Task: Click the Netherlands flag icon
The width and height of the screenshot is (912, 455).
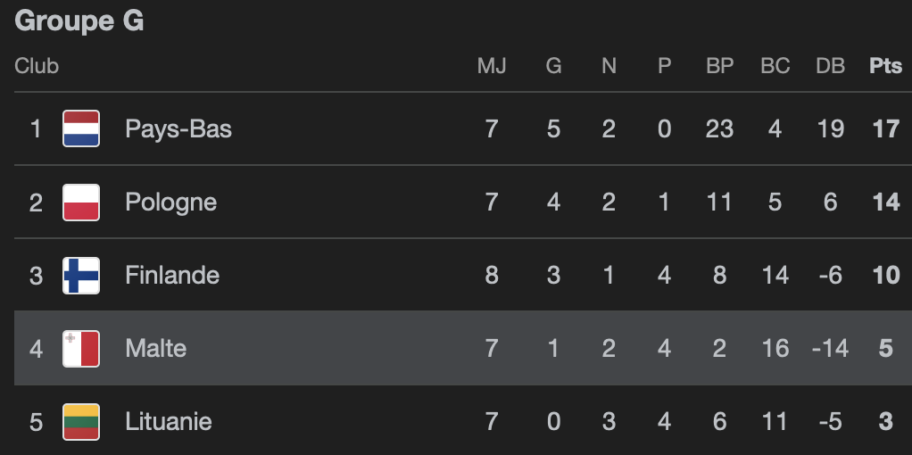Action: tap(81, 128)
